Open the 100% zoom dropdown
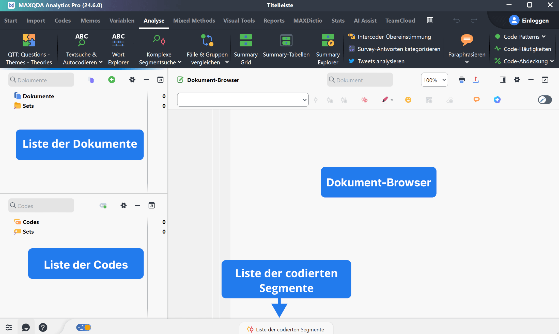Image resolution: width=559 pixels, height=334 pixels. pyautogui.click(x=434, y=80)
